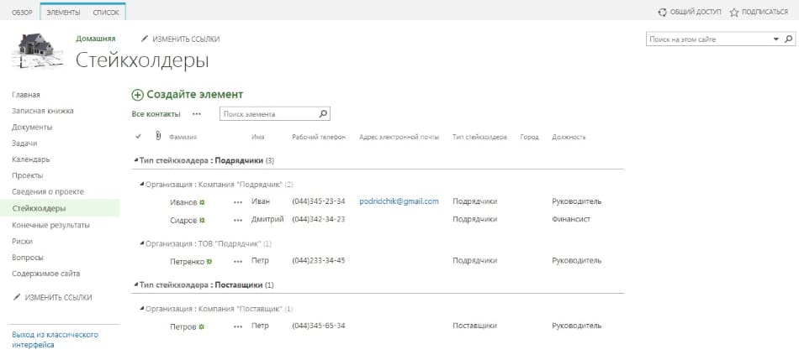799x360 pixels.
Task: Sort by Адрес электронной почты column header
Action: pyautogui.click(x=399, y=138)
